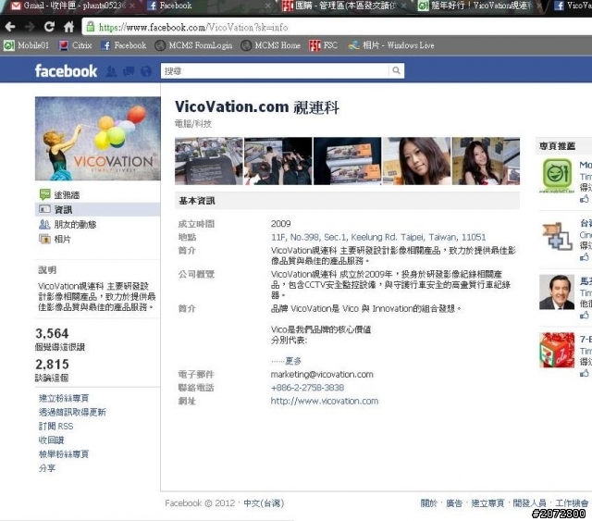The width and height of the screenshot is (592, 521).
Task: Click the phone number +886-2-2758-3838
Action: (307, 388)
